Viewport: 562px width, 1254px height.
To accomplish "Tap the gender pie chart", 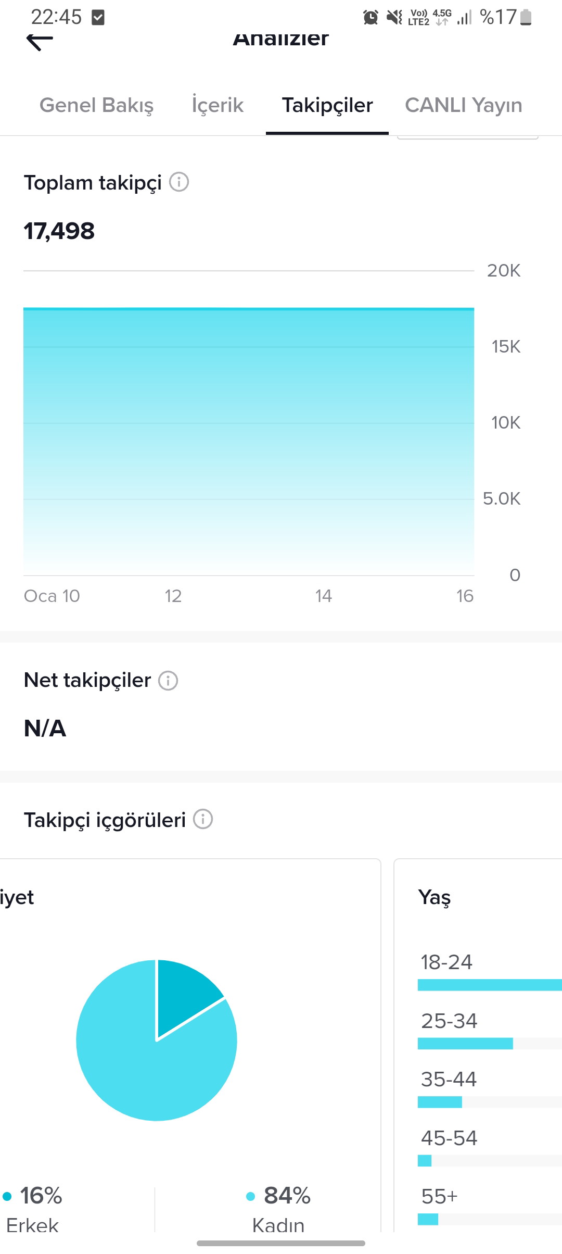I will [157, 1040].
